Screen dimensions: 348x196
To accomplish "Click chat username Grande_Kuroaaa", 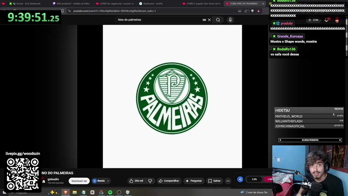I will (x=290, y=36).
